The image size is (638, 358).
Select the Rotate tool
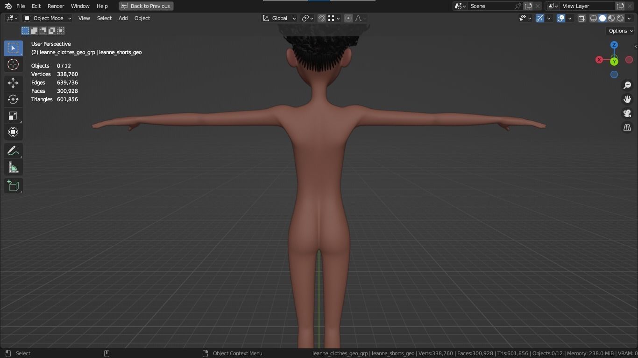pyautogui.click(x=13, y=99)
